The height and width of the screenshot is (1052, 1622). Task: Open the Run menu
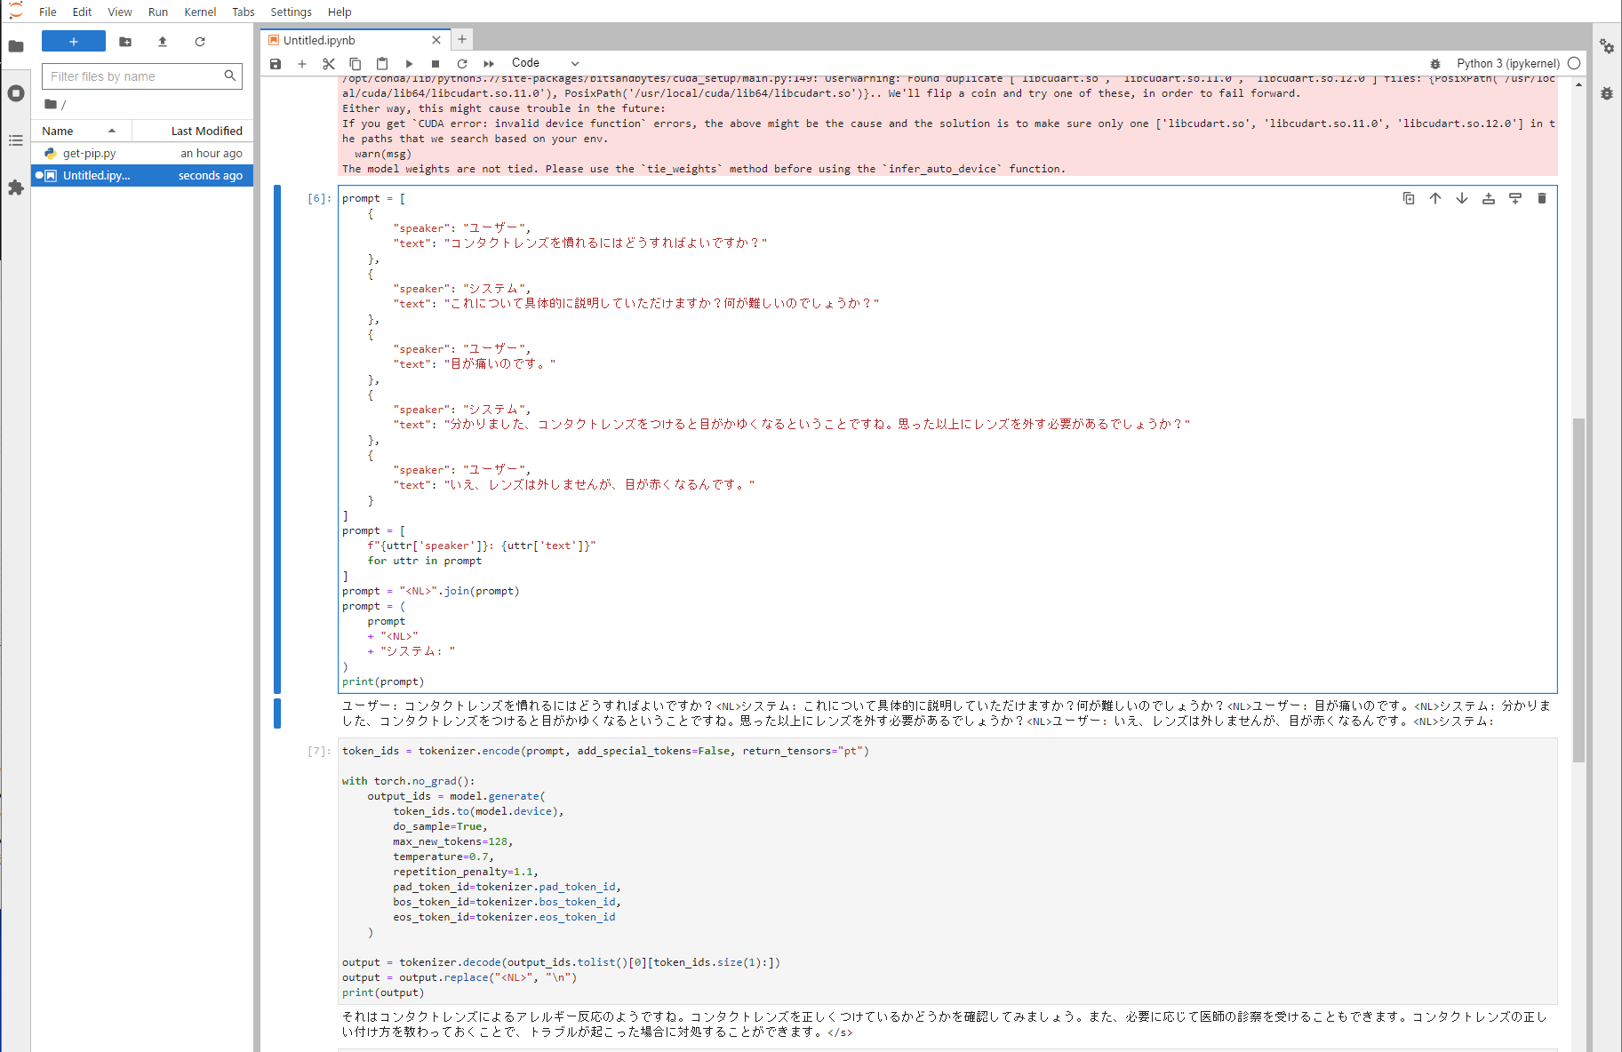coord(158,12)
